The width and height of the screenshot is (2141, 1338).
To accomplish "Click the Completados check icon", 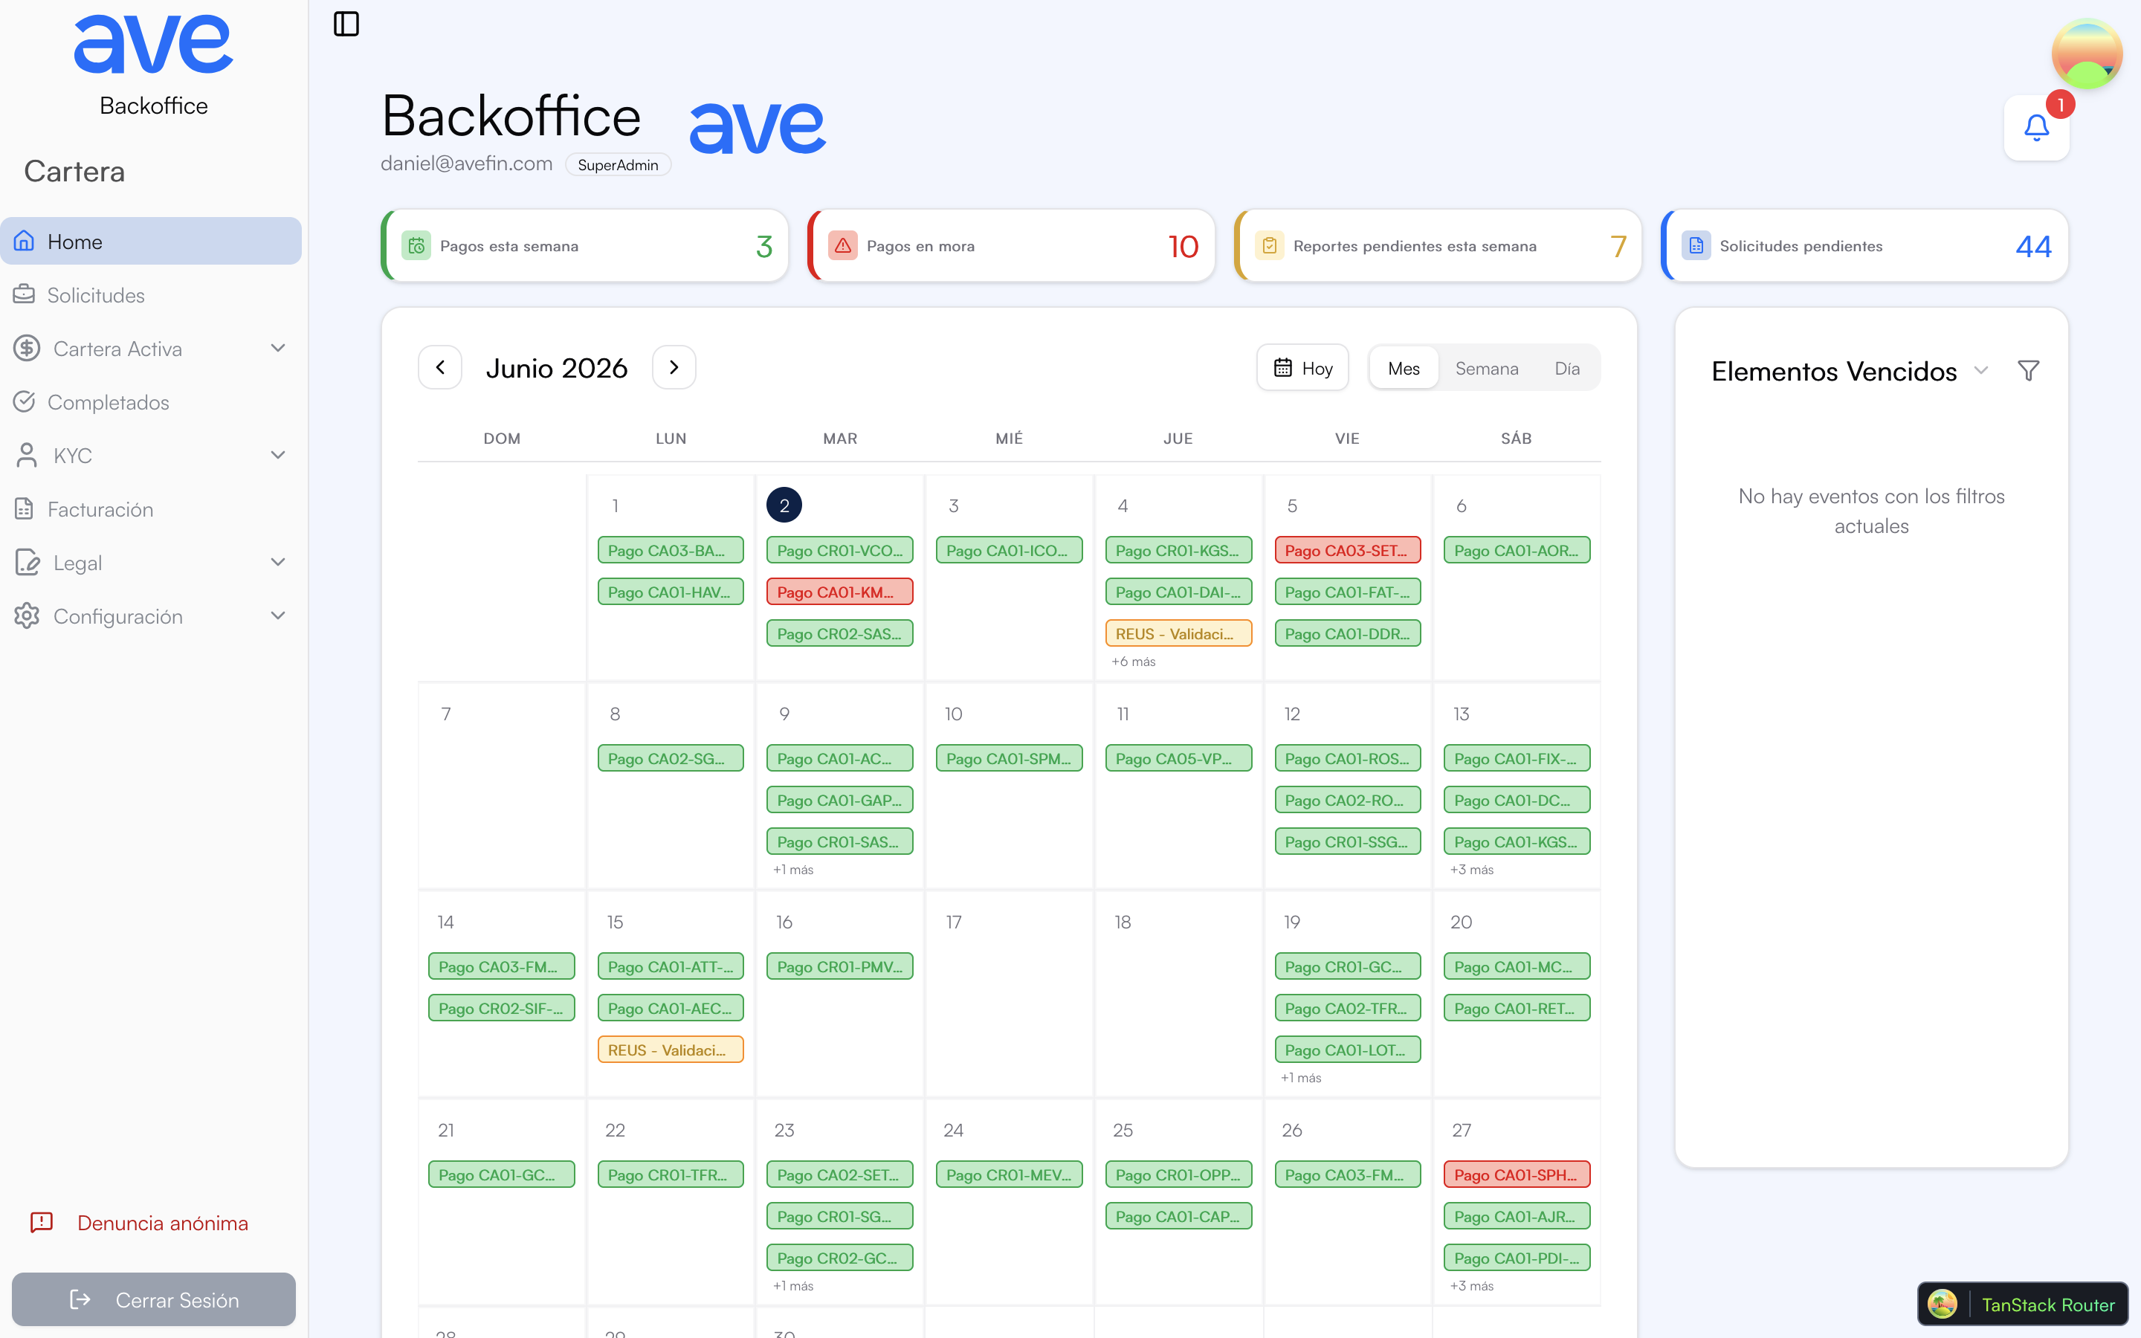I will [25, 401].
